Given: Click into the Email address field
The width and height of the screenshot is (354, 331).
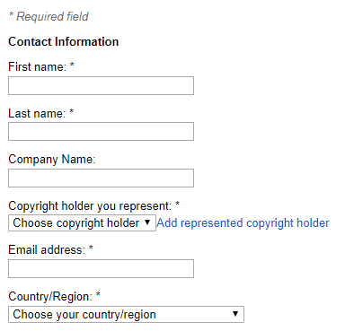Looking at the screenshot, I should pos(101,268).
